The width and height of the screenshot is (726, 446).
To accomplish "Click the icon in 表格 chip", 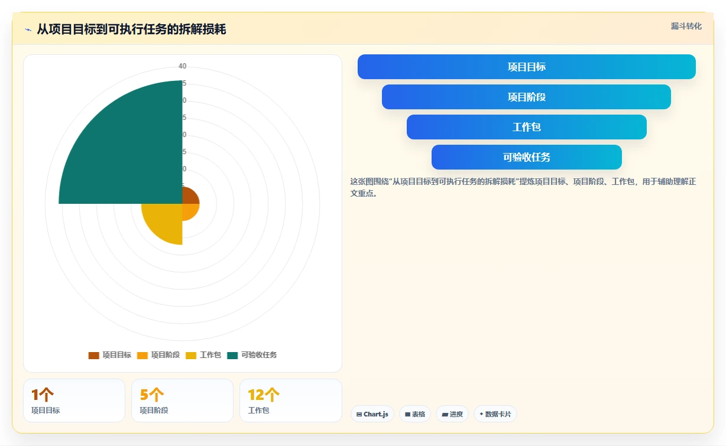I will (407, 415).
